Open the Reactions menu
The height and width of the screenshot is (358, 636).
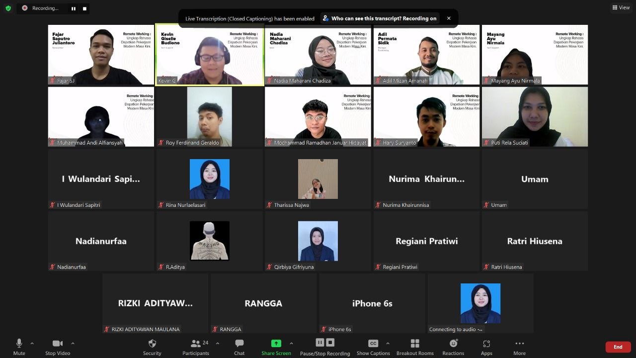point(453,347)
